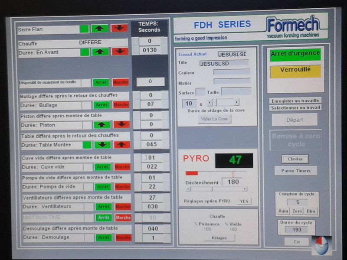
Task: Reset the cycle counter with Zero
Action: tap(297, 211)
